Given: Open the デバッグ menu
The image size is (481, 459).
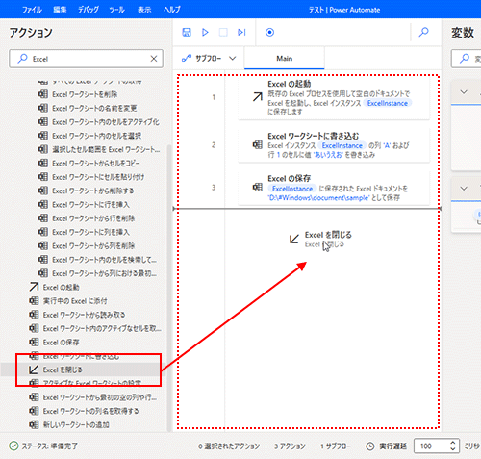Looking at the screenshot, I should 89,10.
